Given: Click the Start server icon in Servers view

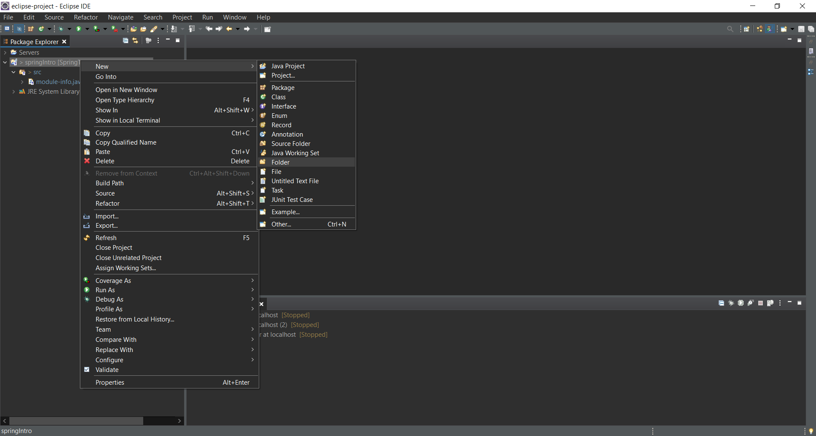Looking at the screenshot, I should (741, 303).
